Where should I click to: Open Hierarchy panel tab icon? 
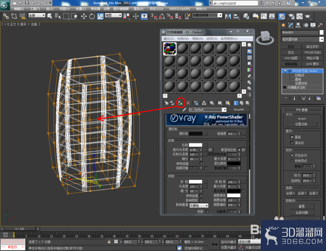[298, 25]
